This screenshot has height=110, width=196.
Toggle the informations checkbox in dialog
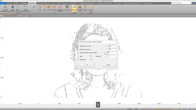[x=91, y=60]
